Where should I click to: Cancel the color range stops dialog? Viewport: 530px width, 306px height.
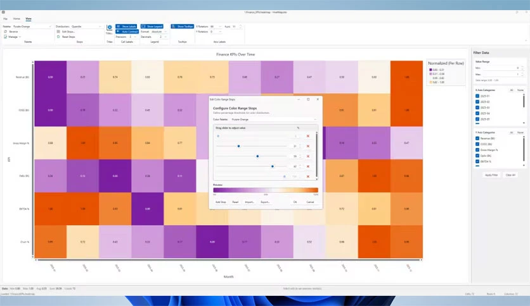coord(310,202)
